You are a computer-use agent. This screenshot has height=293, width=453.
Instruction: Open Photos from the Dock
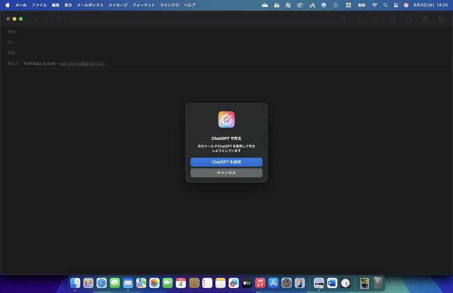pos(154,283)
